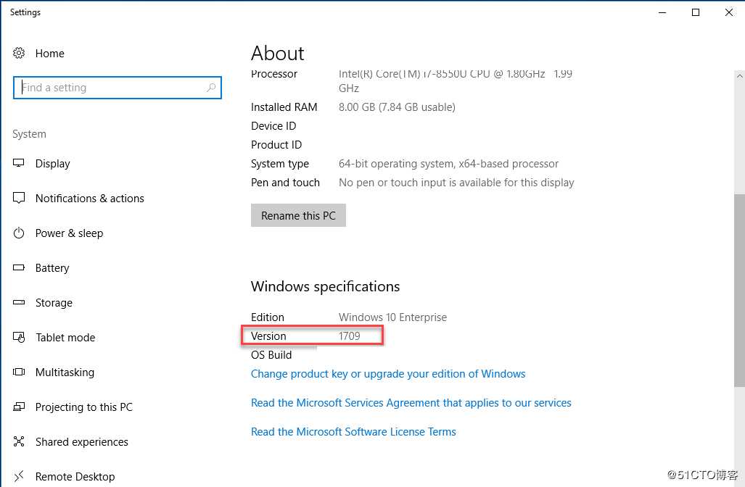The width and height of the screenshot is (745, 487).
Task: Go to Settings Home
Action: point(50,53)
